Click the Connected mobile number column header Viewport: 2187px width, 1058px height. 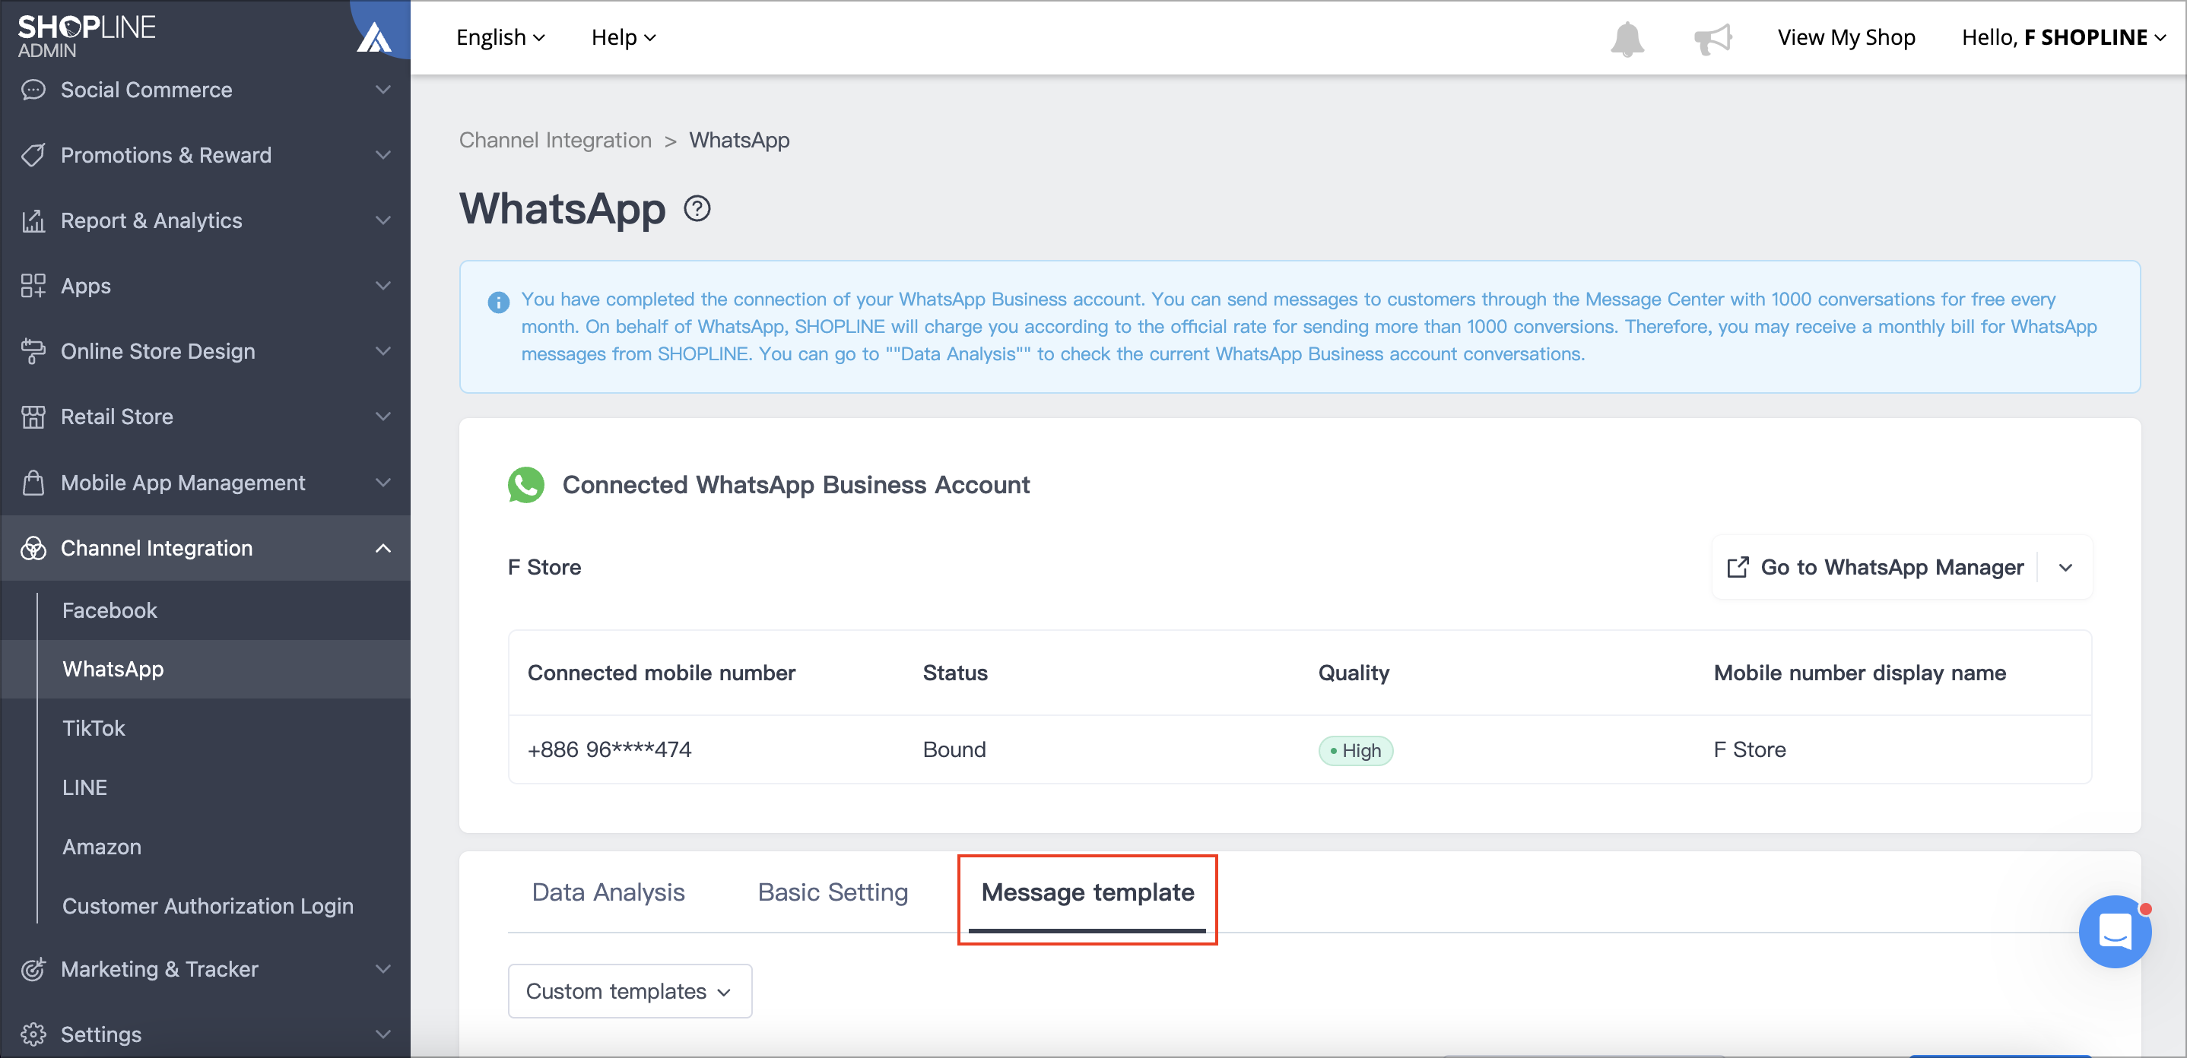[662, 673]
